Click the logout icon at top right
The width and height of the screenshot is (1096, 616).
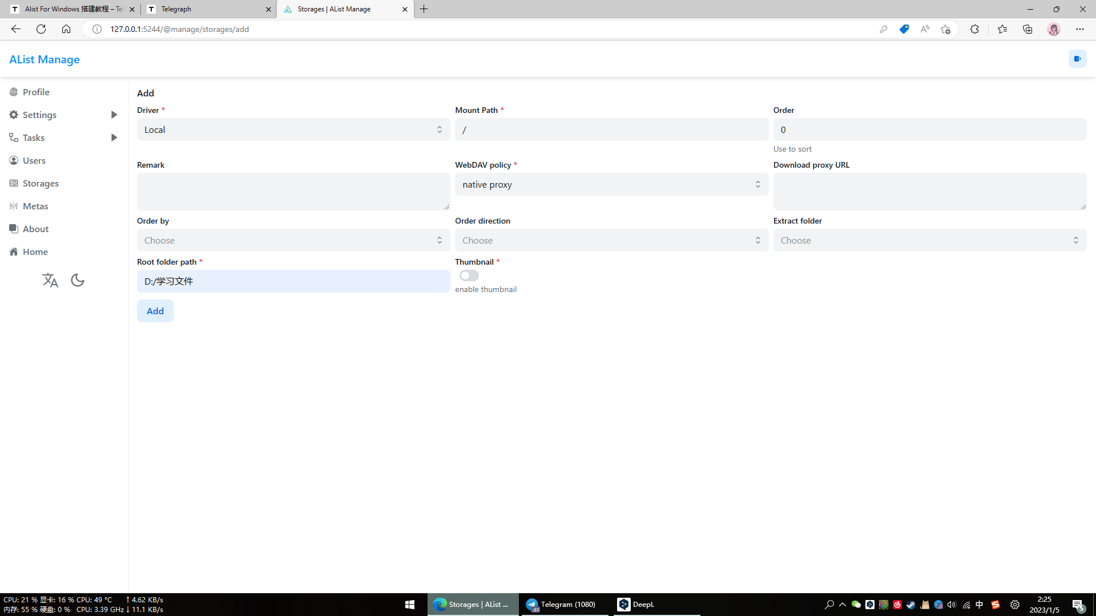tap(1077, 59)
